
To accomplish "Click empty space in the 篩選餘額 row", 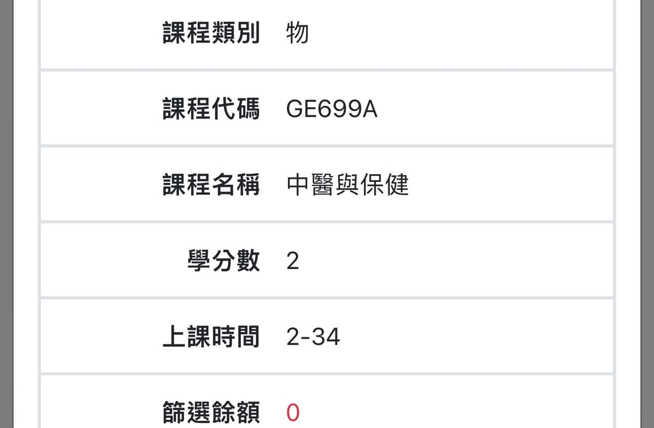I will coord(460,413).
